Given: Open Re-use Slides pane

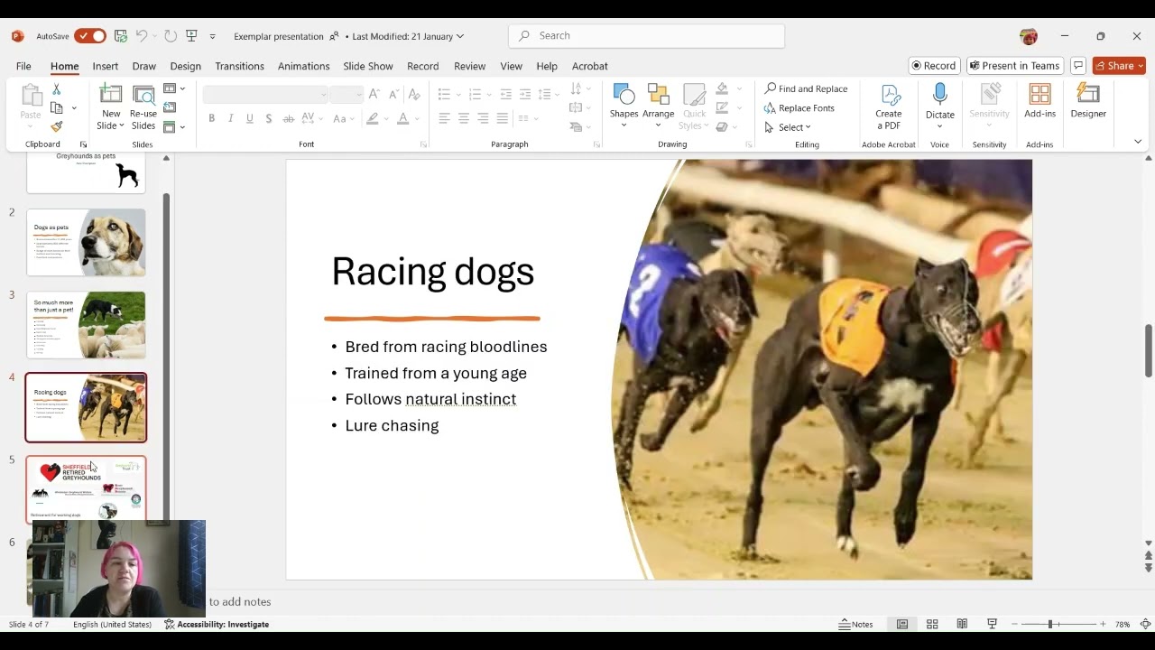Looking at the screenshot, I should pos(143,107).
